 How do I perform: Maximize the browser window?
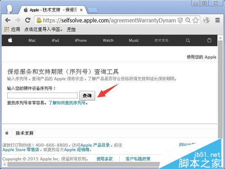pyautogui.click(x=204, y=3)
